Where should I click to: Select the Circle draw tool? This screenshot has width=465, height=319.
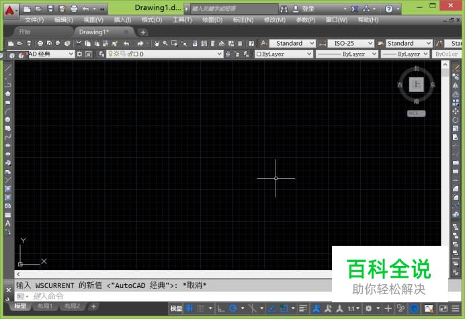7,120
